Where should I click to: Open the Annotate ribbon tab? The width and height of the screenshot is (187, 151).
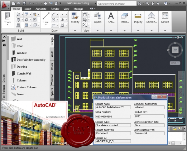(41, 9)
